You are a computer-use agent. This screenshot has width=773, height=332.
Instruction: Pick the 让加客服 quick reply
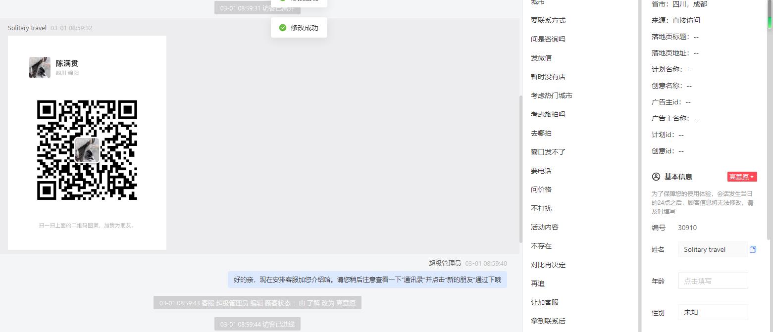click(x=545, y=302)
